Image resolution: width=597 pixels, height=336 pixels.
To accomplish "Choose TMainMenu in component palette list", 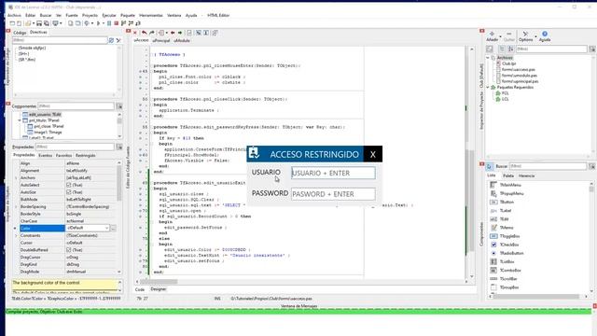I will click(510, 185).
